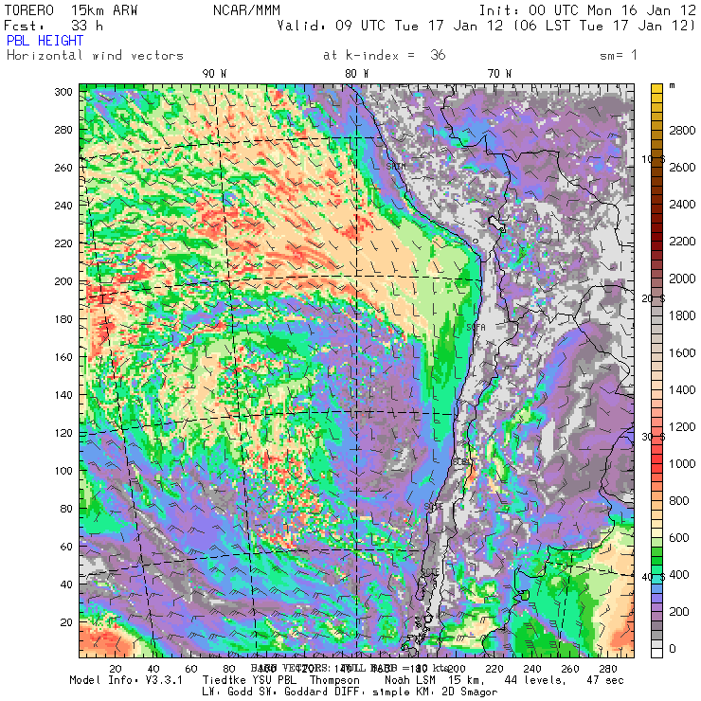
Task: Click the '2D Smagor' text in footer
Action: click(469, 692)
